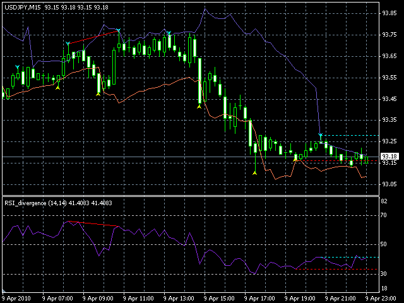Screen dimensions: 404x303
Task: Click the cyan dashed horizontal line on the price chart
Action: [350, 135]
